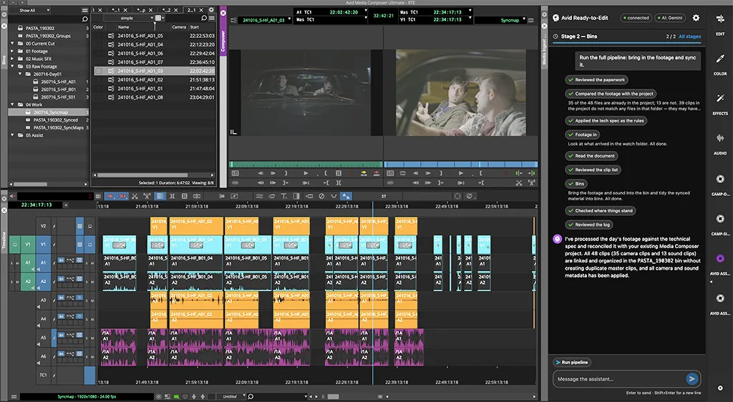Collapse the 00 Current Cut folder

[x=13, y=44]
